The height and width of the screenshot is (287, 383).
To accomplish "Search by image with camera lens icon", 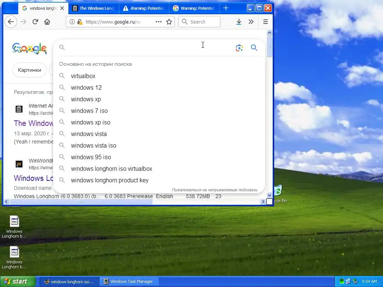I will 239,48.
